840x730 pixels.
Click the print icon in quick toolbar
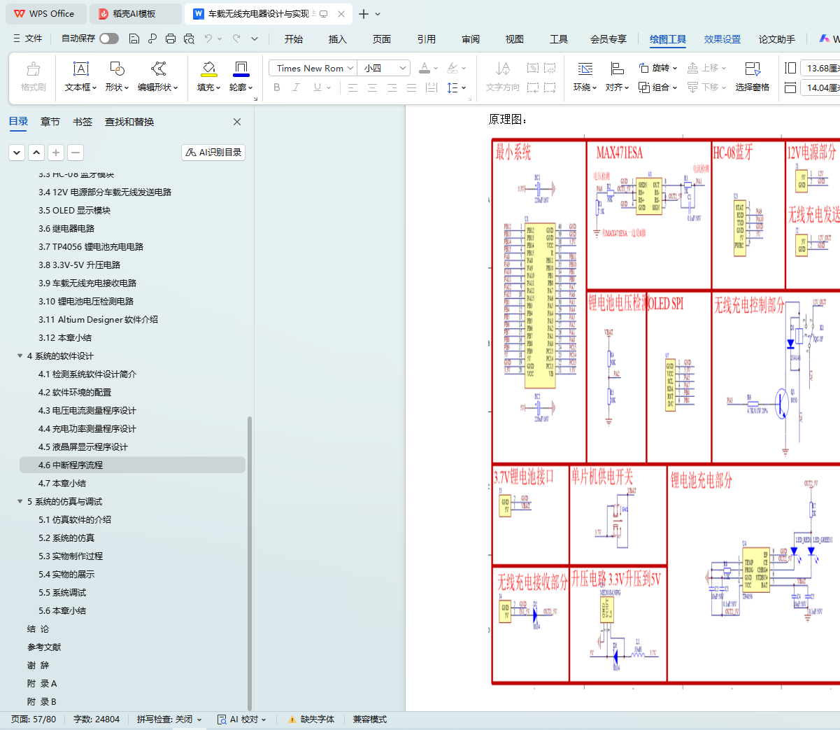pos(171,38)
